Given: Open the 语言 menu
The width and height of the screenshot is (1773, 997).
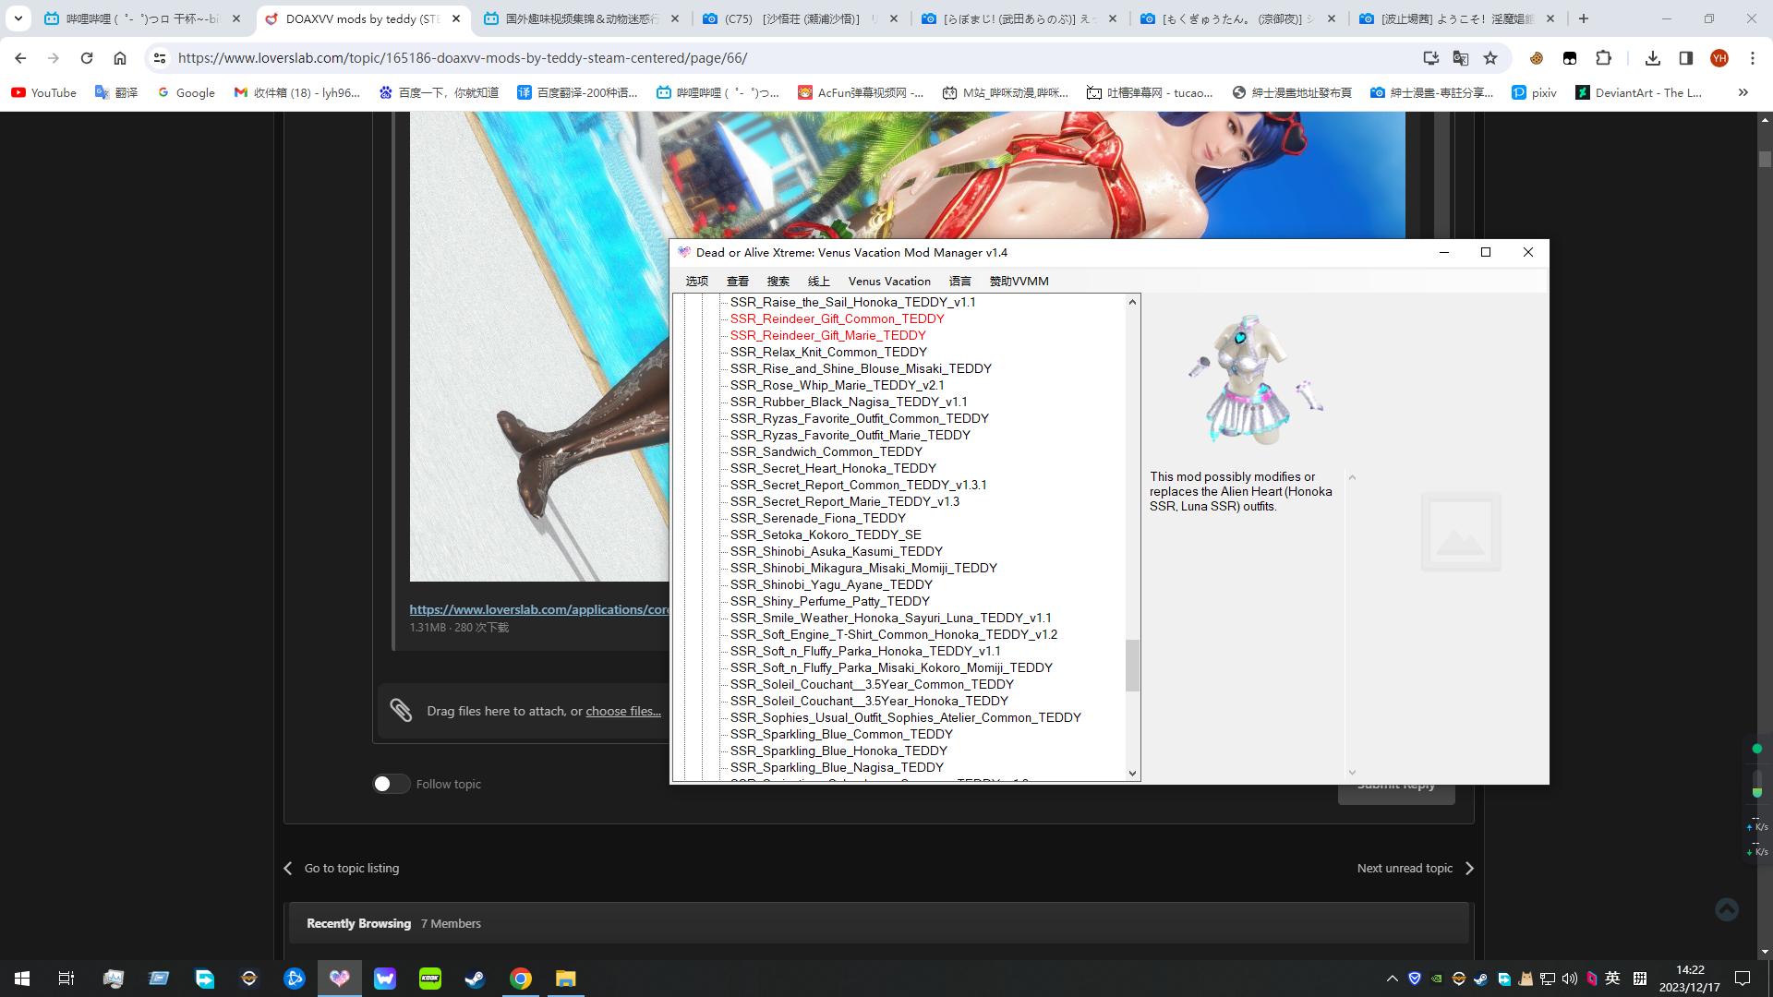Looking at the screenshot, I should click(x=959, y=282).
